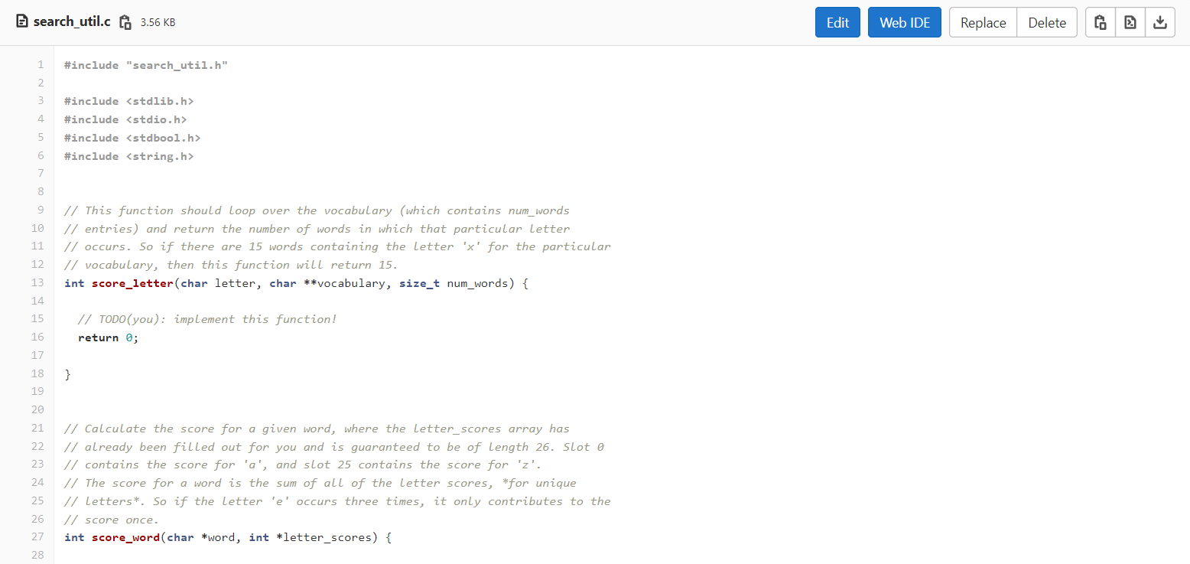Image resolution: width=1190 pixels, height=564 pixels.
Task: Open raw file view with the raw icon
Action: (x=1130, y=22)
